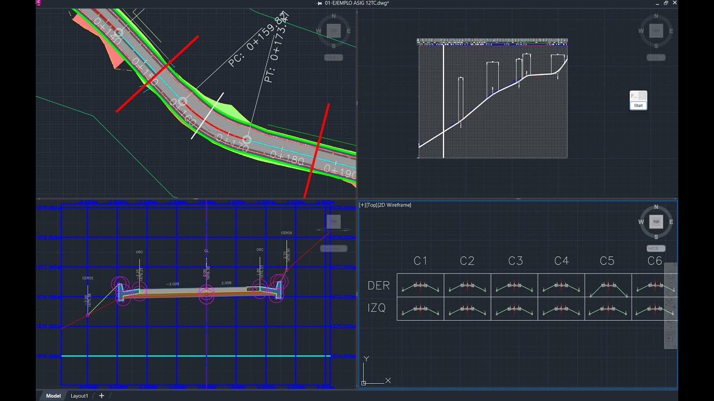Screen dimensions: 714x401
Task: Select the C3 IZQ cross-section cell
Action: (514, 309)
